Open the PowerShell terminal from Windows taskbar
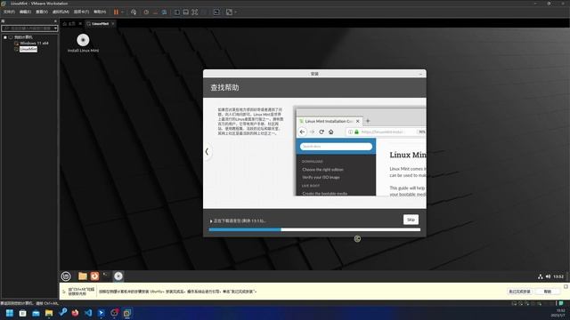This screenshot has height=320, width=570. coord(101,313)
